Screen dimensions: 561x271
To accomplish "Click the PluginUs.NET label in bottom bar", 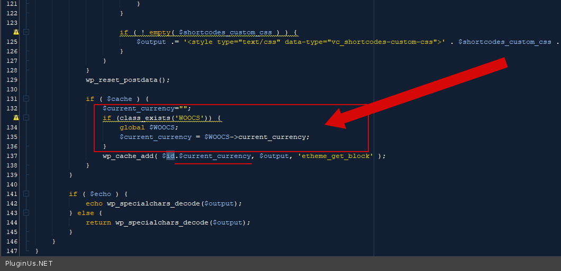I will [x=29, y=263].
